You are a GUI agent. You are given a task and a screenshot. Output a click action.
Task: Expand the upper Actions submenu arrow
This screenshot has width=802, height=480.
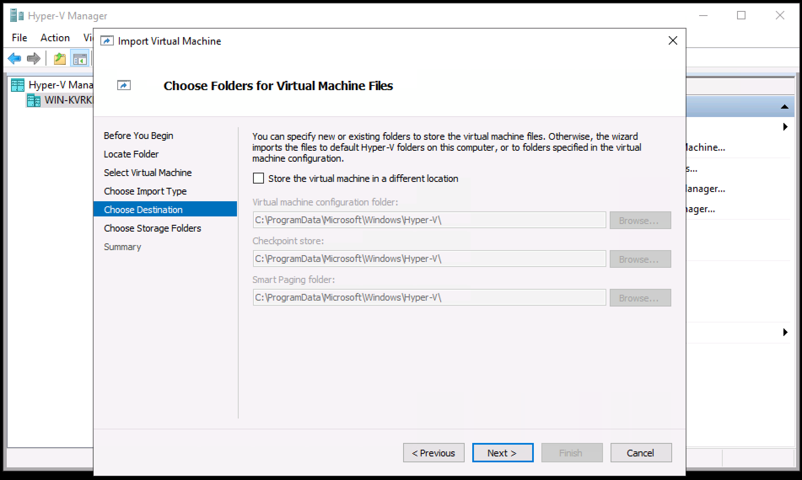click(x=785, y=127)
